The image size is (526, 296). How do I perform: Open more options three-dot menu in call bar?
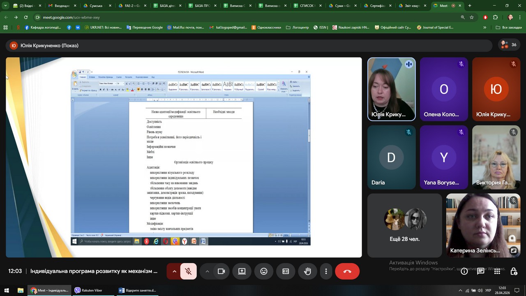326,271
